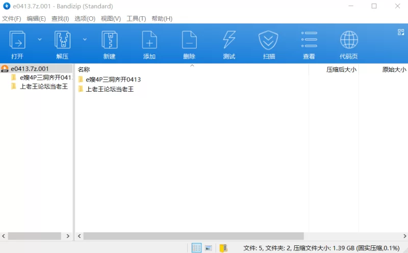The width and height of the screenshot is (408, 253).
Task: Click left arrow of file list horizontal scrollbar
Action: [x=79, y=236]
